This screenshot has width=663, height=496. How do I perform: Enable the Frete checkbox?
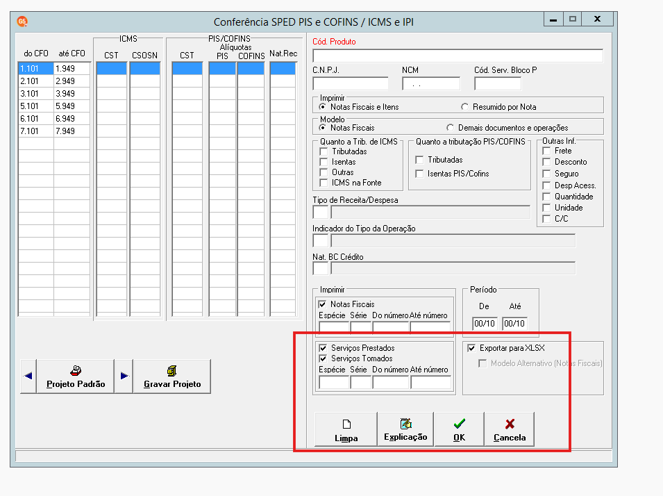[x=546, y=151]
